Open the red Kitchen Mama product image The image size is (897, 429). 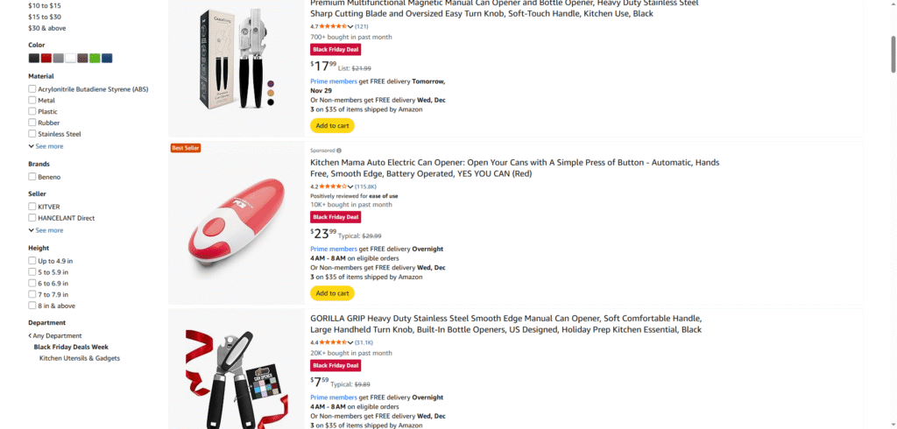point(224,223)
